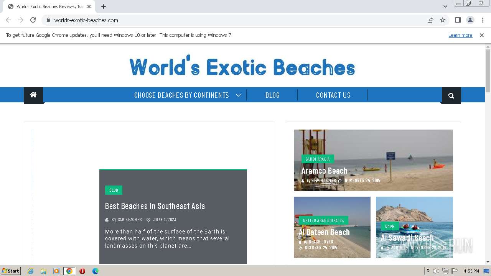Click the Learn more link
Viewport: 491px width, 276px height.
click(x=460, y=35)
